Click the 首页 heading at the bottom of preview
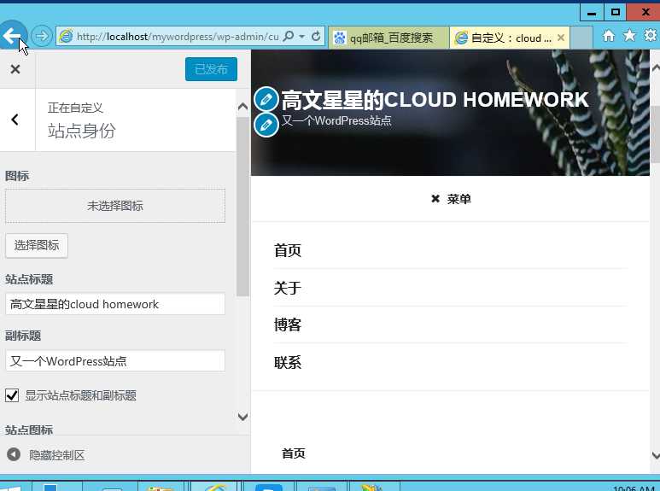Screen dimensions: 660x491 294,453
